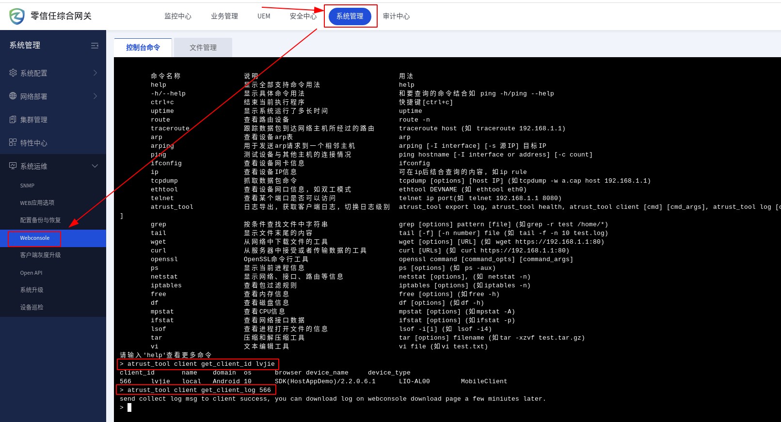Image resolution: width=781 pixels, height=422 pixels.
Task: Expand the 系统配置 chevron
Action: [x=95, y=73]
